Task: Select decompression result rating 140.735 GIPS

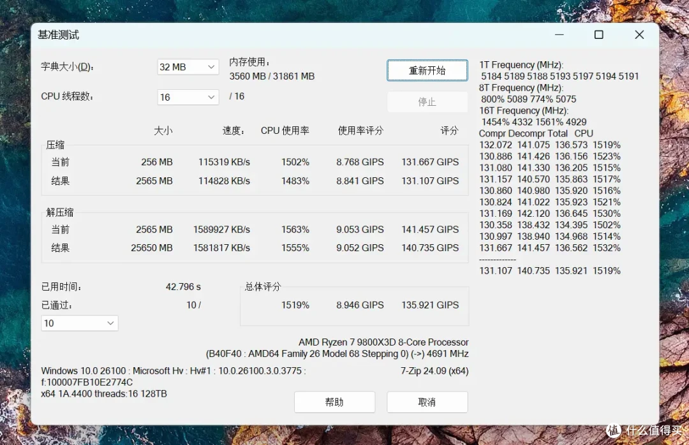Action: 430,248
